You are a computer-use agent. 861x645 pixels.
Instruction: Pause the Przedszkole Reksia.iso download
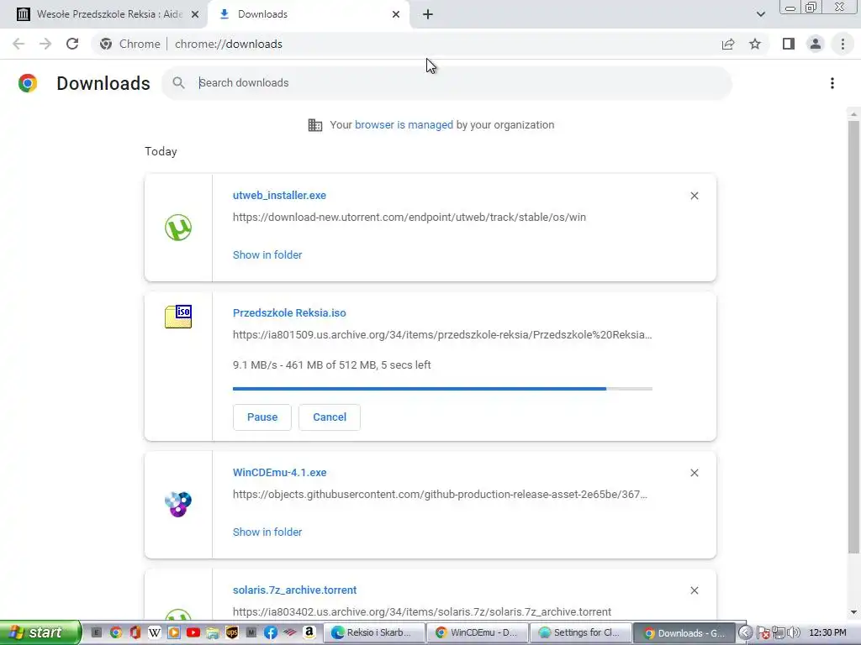(x=262, y=417)
